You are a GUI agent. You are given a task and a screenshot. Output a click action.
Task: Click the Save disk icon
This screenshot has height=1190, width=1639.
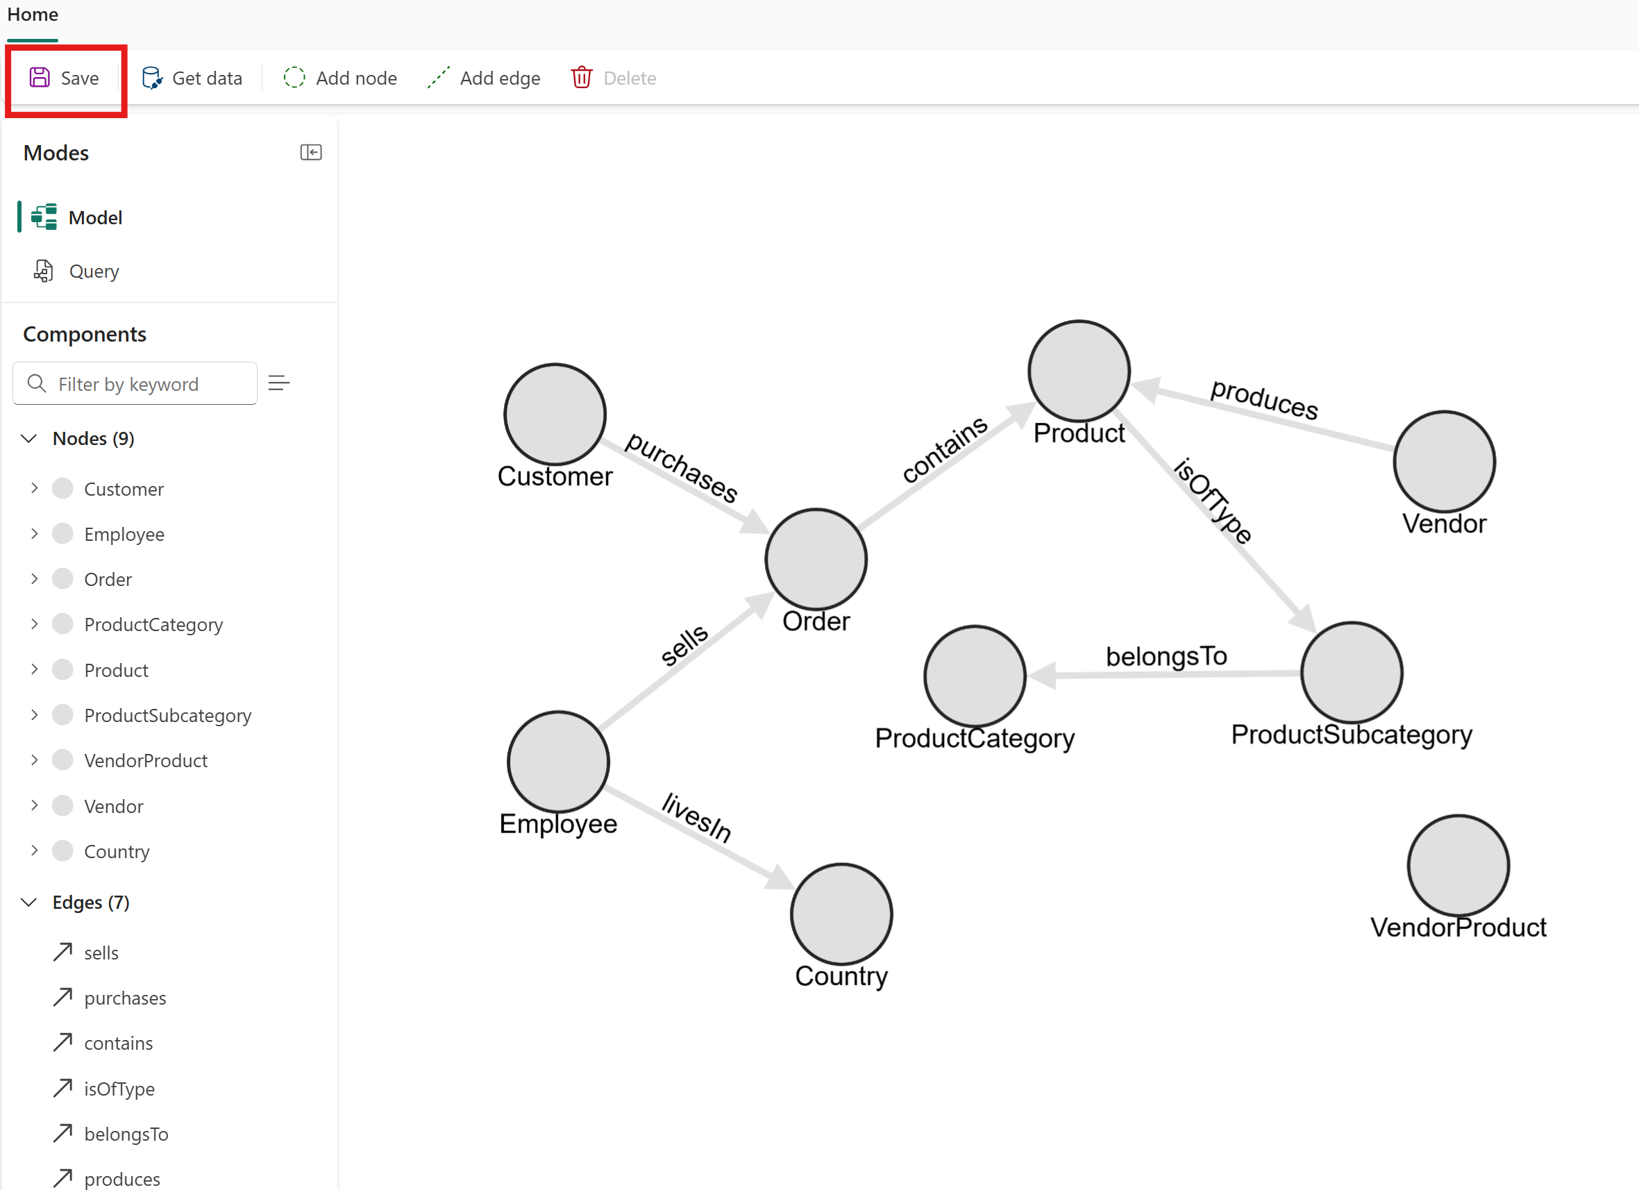[39, 77]
